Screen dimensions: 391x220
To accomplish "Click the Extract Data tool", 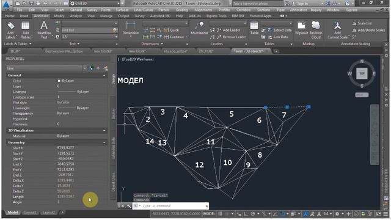I will pos(280,30).
